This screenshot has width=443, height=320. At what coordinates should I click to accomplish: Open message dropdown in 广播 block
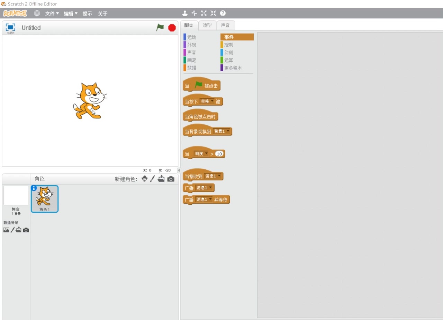(204, 188)
